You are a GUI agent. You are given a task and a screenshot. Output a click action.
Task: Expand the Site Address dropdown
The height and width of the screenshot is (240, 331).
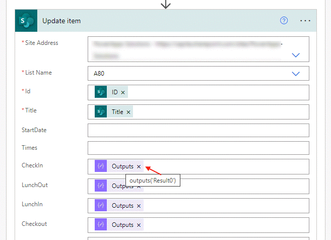pyautogui.click(x=296, y=55)
